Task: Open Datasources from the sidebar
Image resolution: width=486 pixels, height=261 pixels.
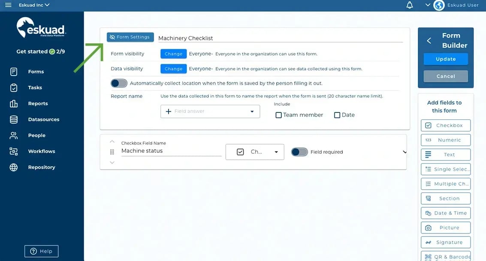Action: tap(43, 119)
